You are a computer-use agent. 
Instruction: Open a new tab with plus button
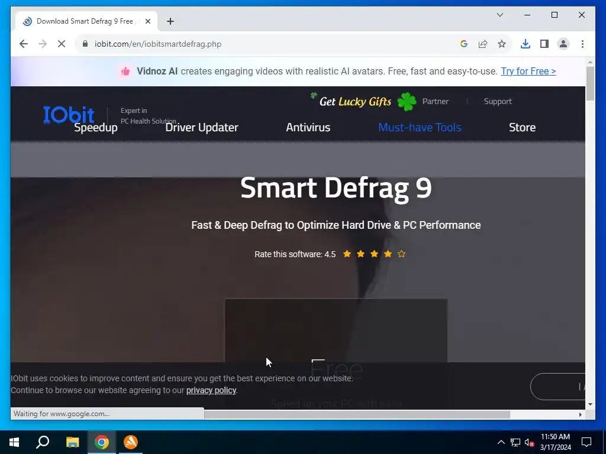(170, 21)
